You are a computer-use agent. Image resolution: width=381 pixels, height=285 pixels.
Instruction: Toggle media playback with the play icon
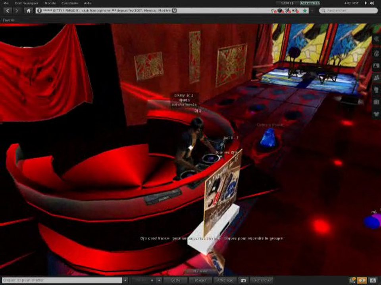[x=366, y=3]
